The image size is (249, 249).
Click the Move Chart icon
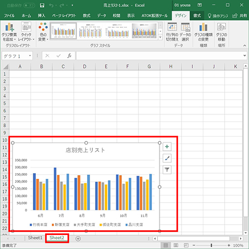(222, 32)
